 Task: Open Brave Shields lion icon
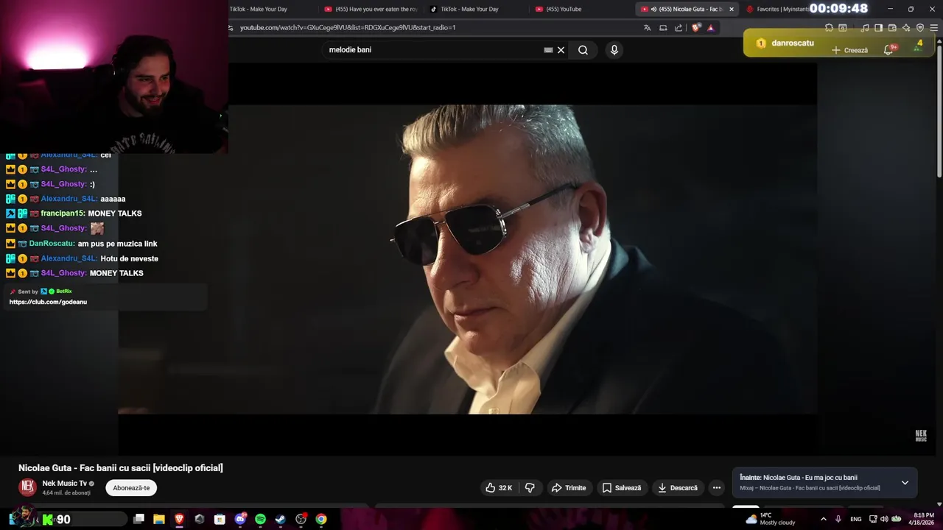696,28
